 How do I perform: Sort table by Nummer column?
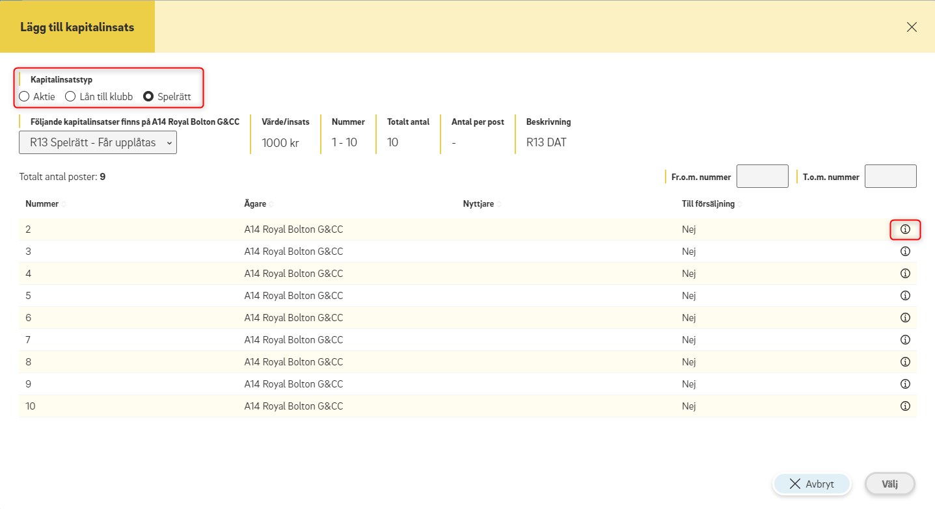(x=42, y=204)
